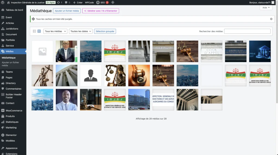Click Ajouter un fichier média button
The height and width of the screenshot is (155, 278).
[x=67, y=11]
